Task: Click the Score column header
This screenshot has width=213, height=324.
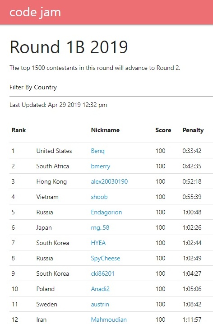Action: coord(163,130)
